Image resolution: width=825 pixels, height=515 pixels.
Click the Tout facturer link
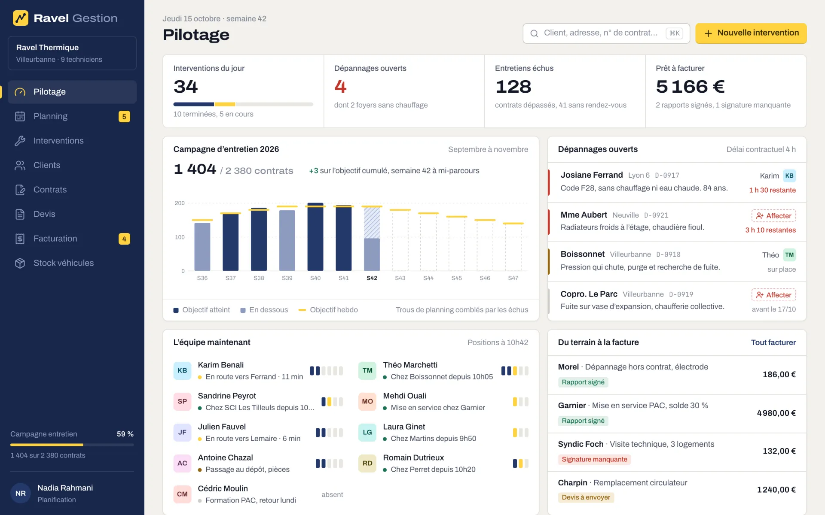(x=773, y=342)
